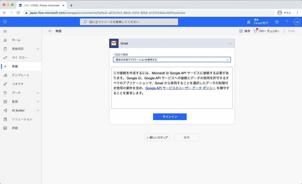302x184 pixels.
Task: Open the CB account avatar
Action: 297,22
